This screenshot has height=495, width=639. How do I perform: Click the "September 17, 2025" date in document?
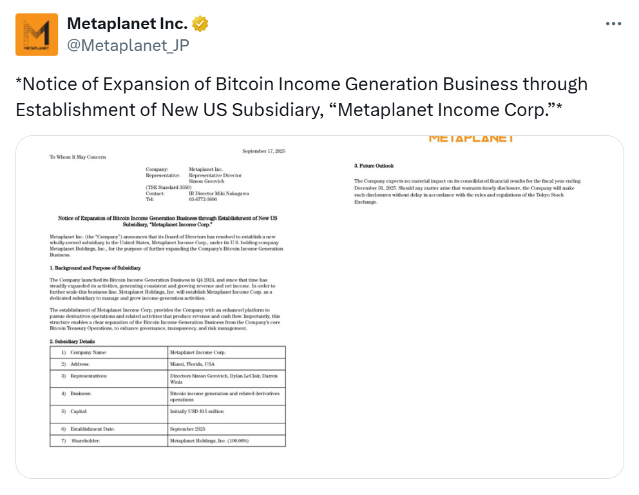pyautogui.click(x=263, y=151)
